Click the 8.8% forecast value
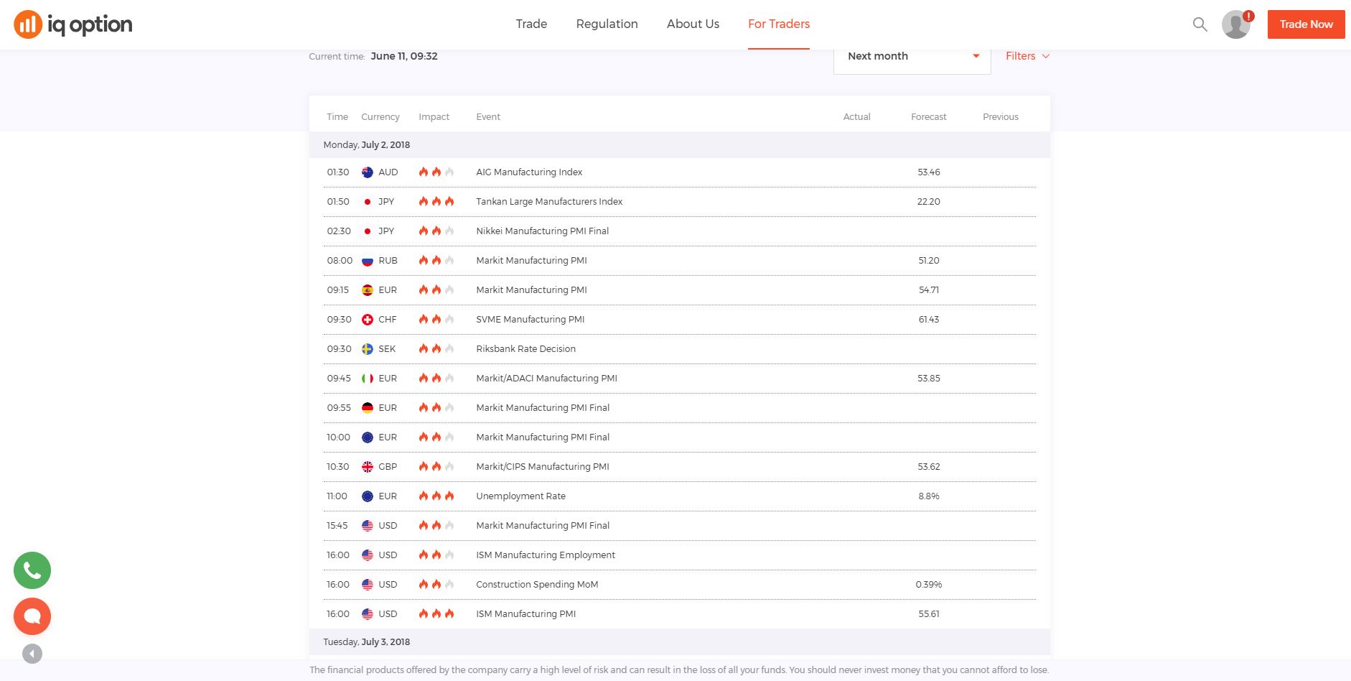 [929, 496]
